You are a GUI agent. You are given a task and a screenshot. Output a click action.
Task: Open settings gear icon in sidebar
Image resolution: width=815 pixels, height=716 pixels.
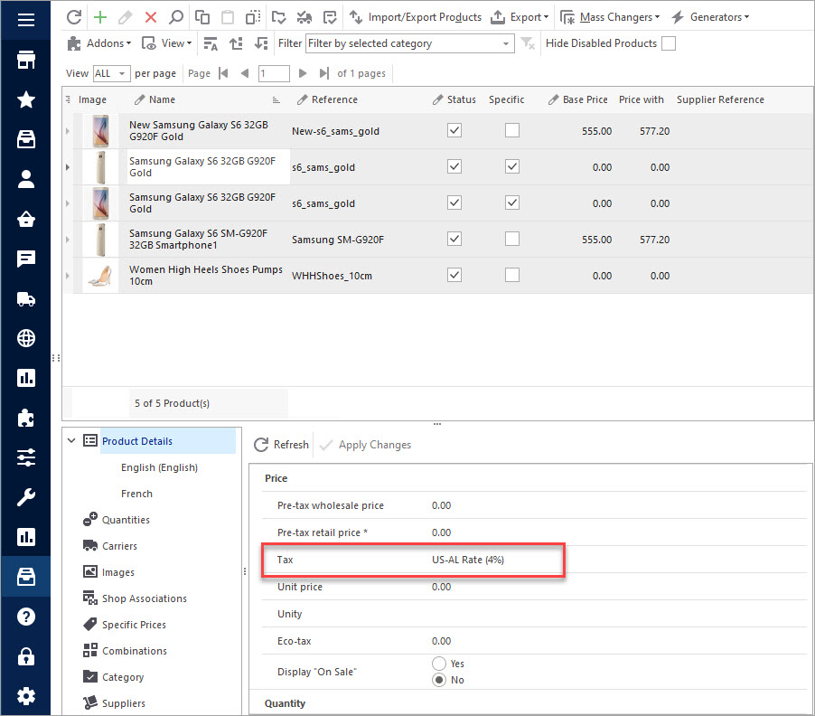coord(26,696)
